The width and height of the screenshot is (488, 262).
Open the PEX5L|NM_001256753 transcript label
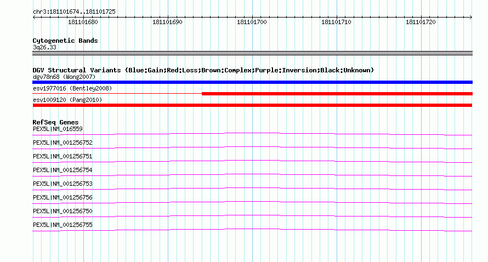(x=63, y=184)
